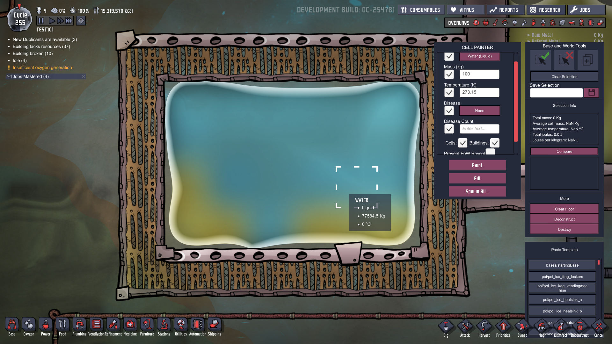Open the Vitals tab
Viewport: 612px width, 344px height.
pos(466,10)
